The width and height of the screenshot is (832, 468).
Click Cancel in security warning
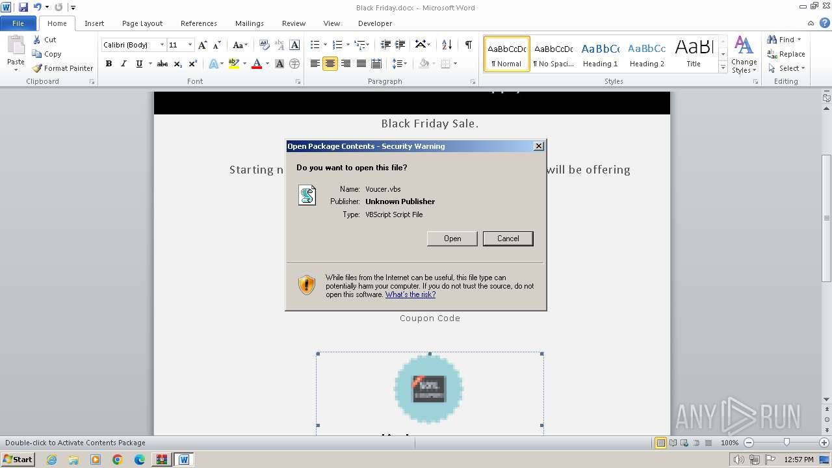click(508, 239)
